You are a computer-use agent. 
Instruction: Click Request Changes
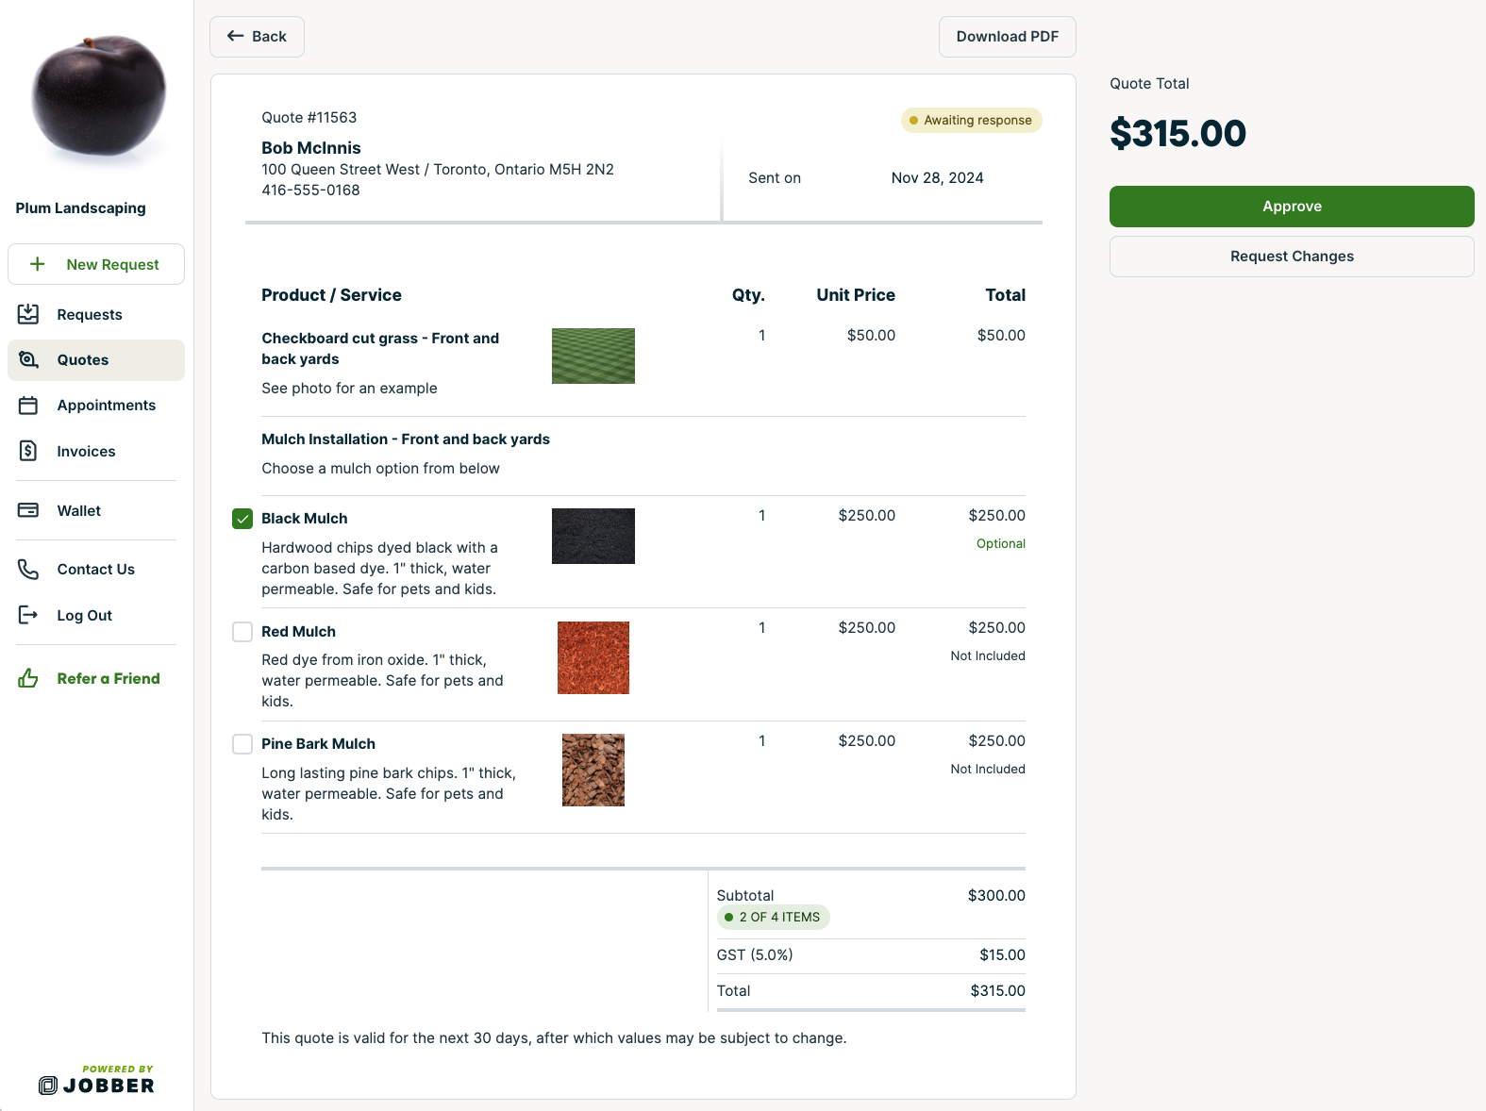point(1292,256)
